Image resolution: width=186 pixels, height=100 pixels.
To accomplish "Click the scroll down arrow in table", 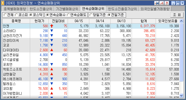I will 181,95.
